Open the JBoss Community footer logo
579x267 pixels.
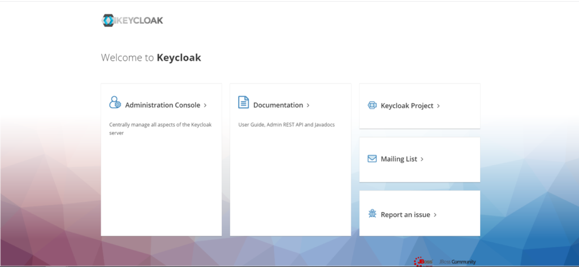coord(457,262)
